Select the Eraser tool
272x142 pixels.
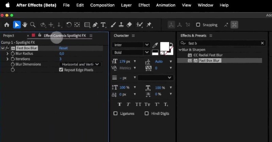129,25
